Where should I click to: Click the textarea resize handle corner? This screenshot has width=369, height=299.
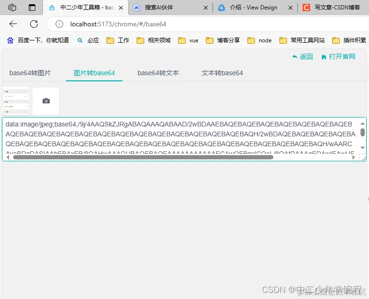pyautogui.click(x=364, y=158)
